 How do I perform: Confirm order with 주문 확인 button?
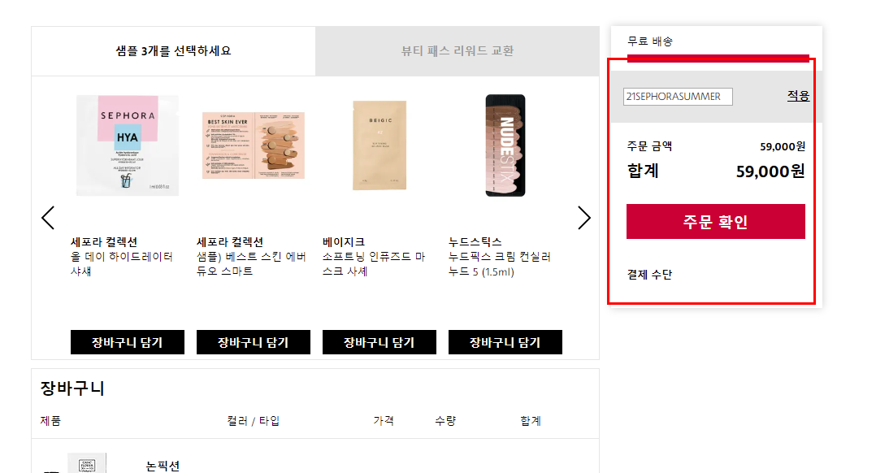pos(716,222)
